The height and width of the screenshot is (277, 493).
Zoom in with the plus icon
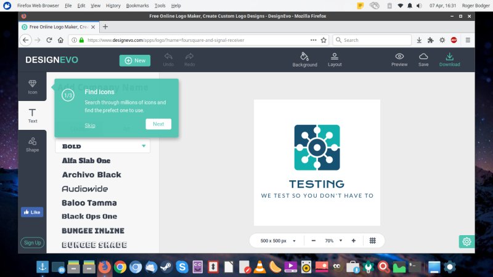click(x=353, y=241)
